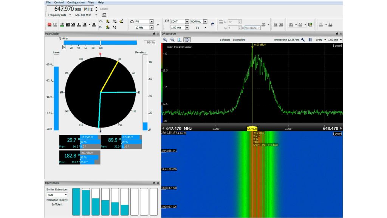Viewport: 387px width, 218px height.
Task: Open the Configuration menu
Action: click(76, 2)
